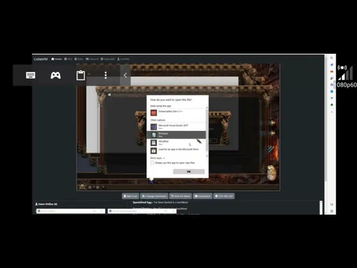
Task: Open the blue Outlook sidebar icon
Action: pos(332,91)
